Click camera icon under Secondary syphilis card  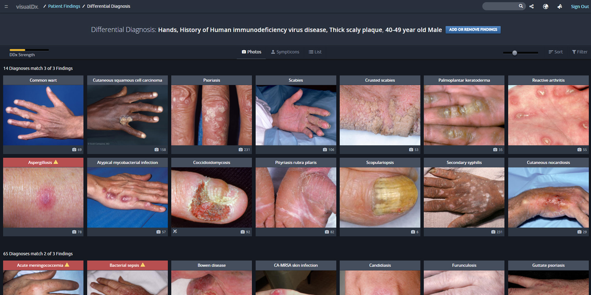pos(494,232)
